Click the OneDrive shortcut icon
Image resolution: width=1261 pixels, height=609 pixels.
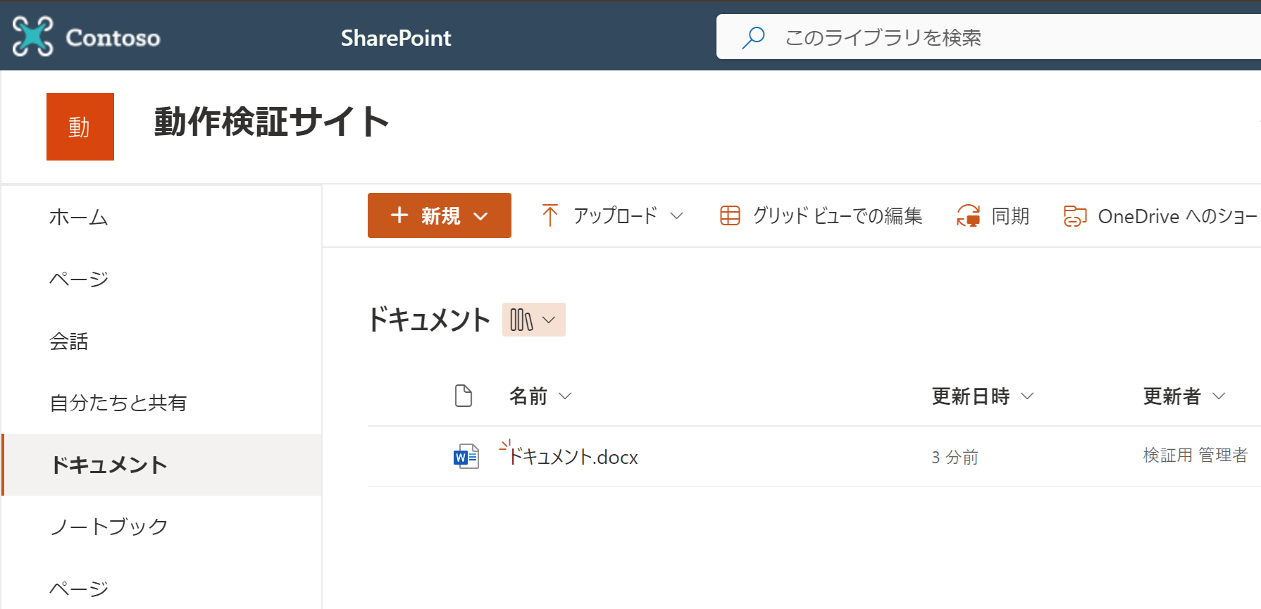click(x=1075, y=216)
